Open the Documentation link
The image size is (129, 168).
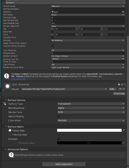point(19,79)
